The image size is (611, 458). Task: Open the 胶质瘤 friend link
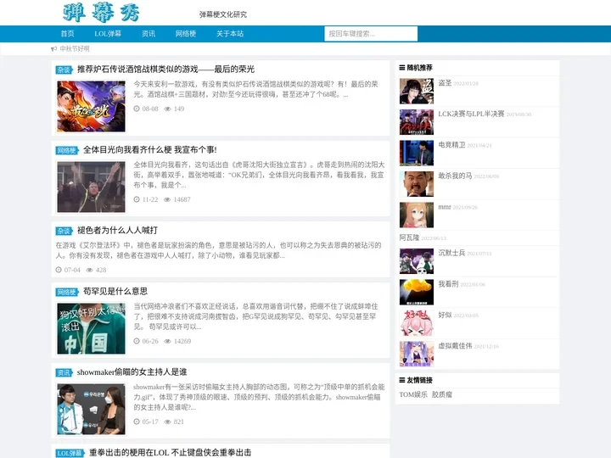[x=442, y=394]
